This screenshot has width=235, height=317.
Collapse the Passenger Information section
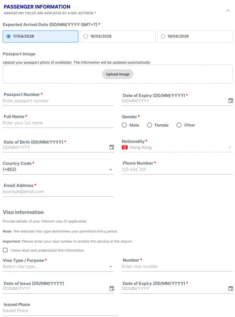coord(228,11)
